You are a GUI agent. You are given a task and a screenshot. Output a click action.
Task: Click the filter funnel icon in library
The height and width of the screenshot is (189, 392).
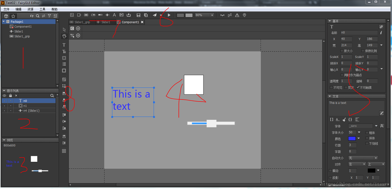49,16
